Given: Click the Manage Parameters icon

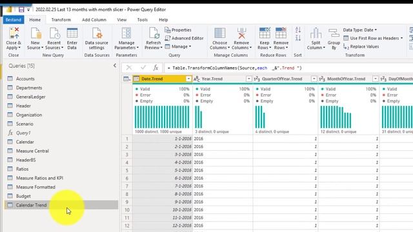Looking at the screenshot, I should (126, 34).
